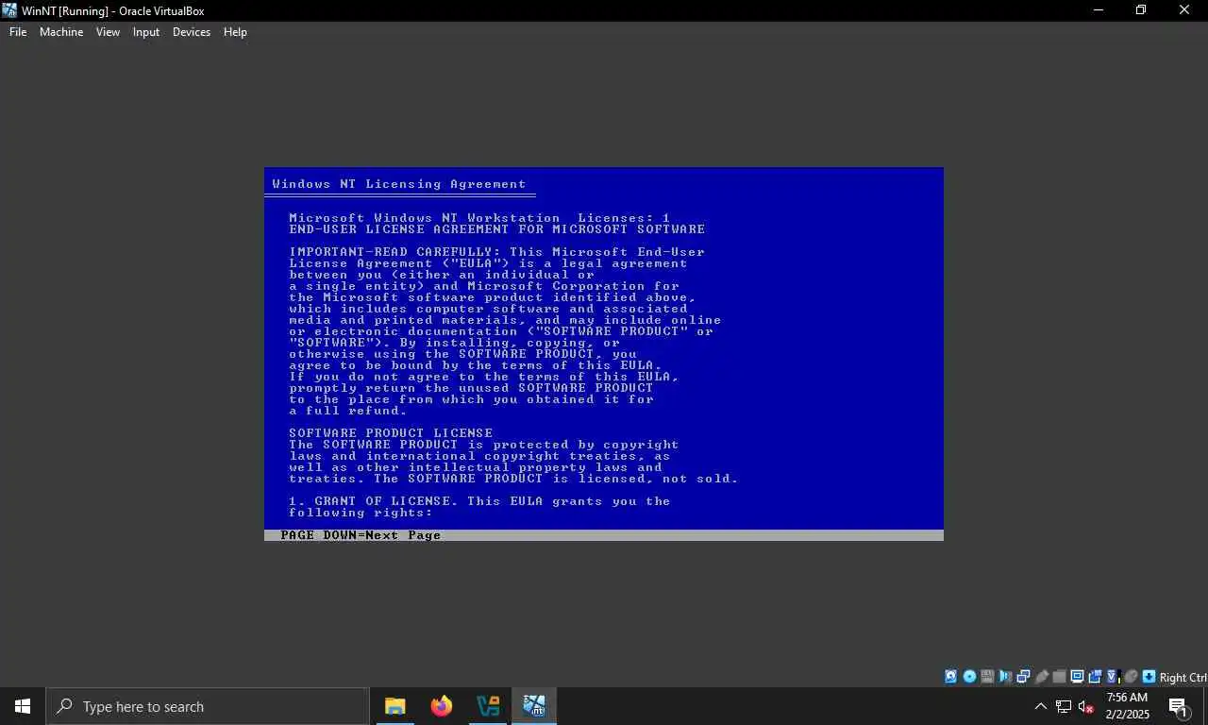The width and height of the screenshot is (1208, 725).
Task: Click the 'SOFTWARE PRODUCT LICENSE' heading
Action: 391,433
